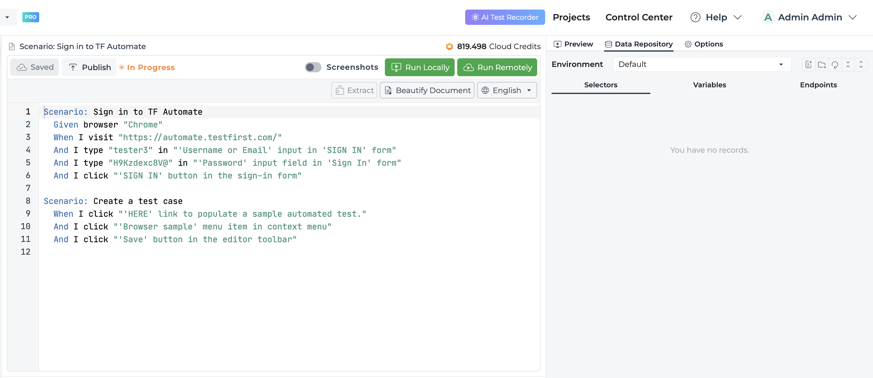Switch to the Endpoints sub-tab
Image resolution: width=873 pixels, height=378 pixels.
coord(818,85)
